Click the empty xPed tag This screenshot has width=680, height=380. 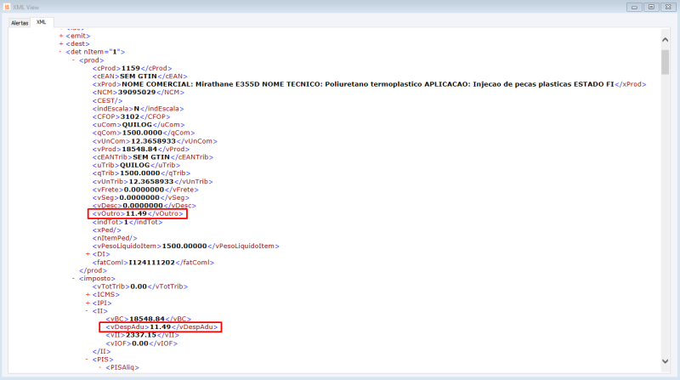pyautogui.click(x=107, y=230)
